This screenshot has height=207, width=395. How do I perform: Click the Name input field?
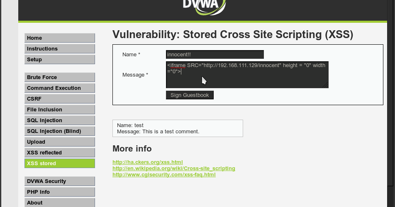[215, 55]
